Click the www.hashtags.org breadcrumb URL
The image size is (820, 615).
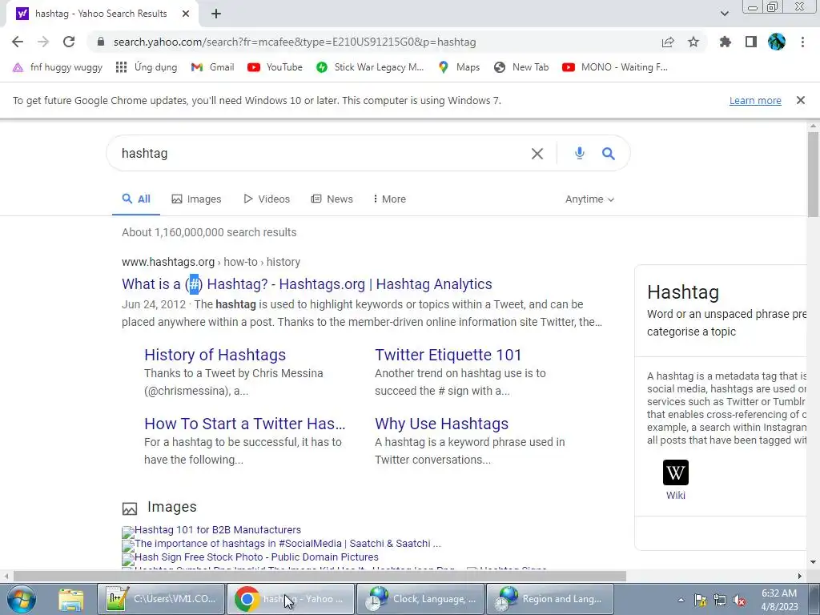[168, 262]
